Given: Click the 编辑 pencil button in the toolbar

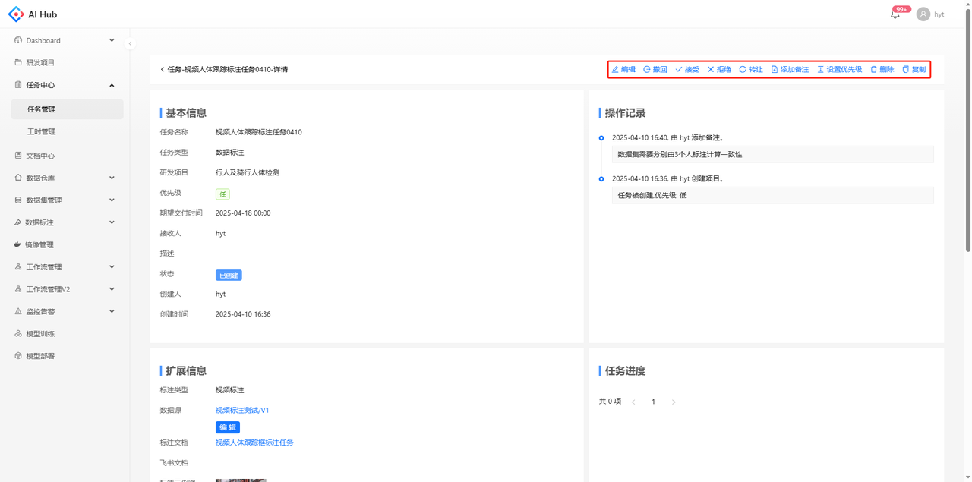Looking at the screenshot, I should pos(623,69).
